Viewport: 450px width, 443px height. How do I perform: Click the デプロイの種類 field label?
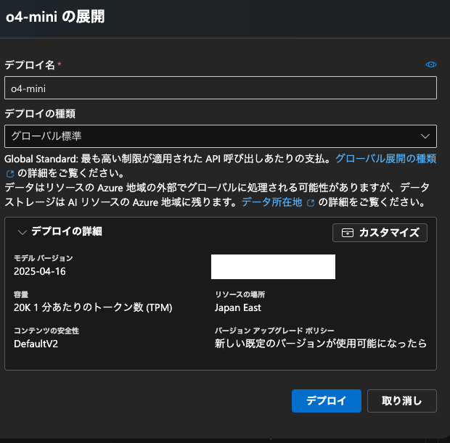point(40,114)
